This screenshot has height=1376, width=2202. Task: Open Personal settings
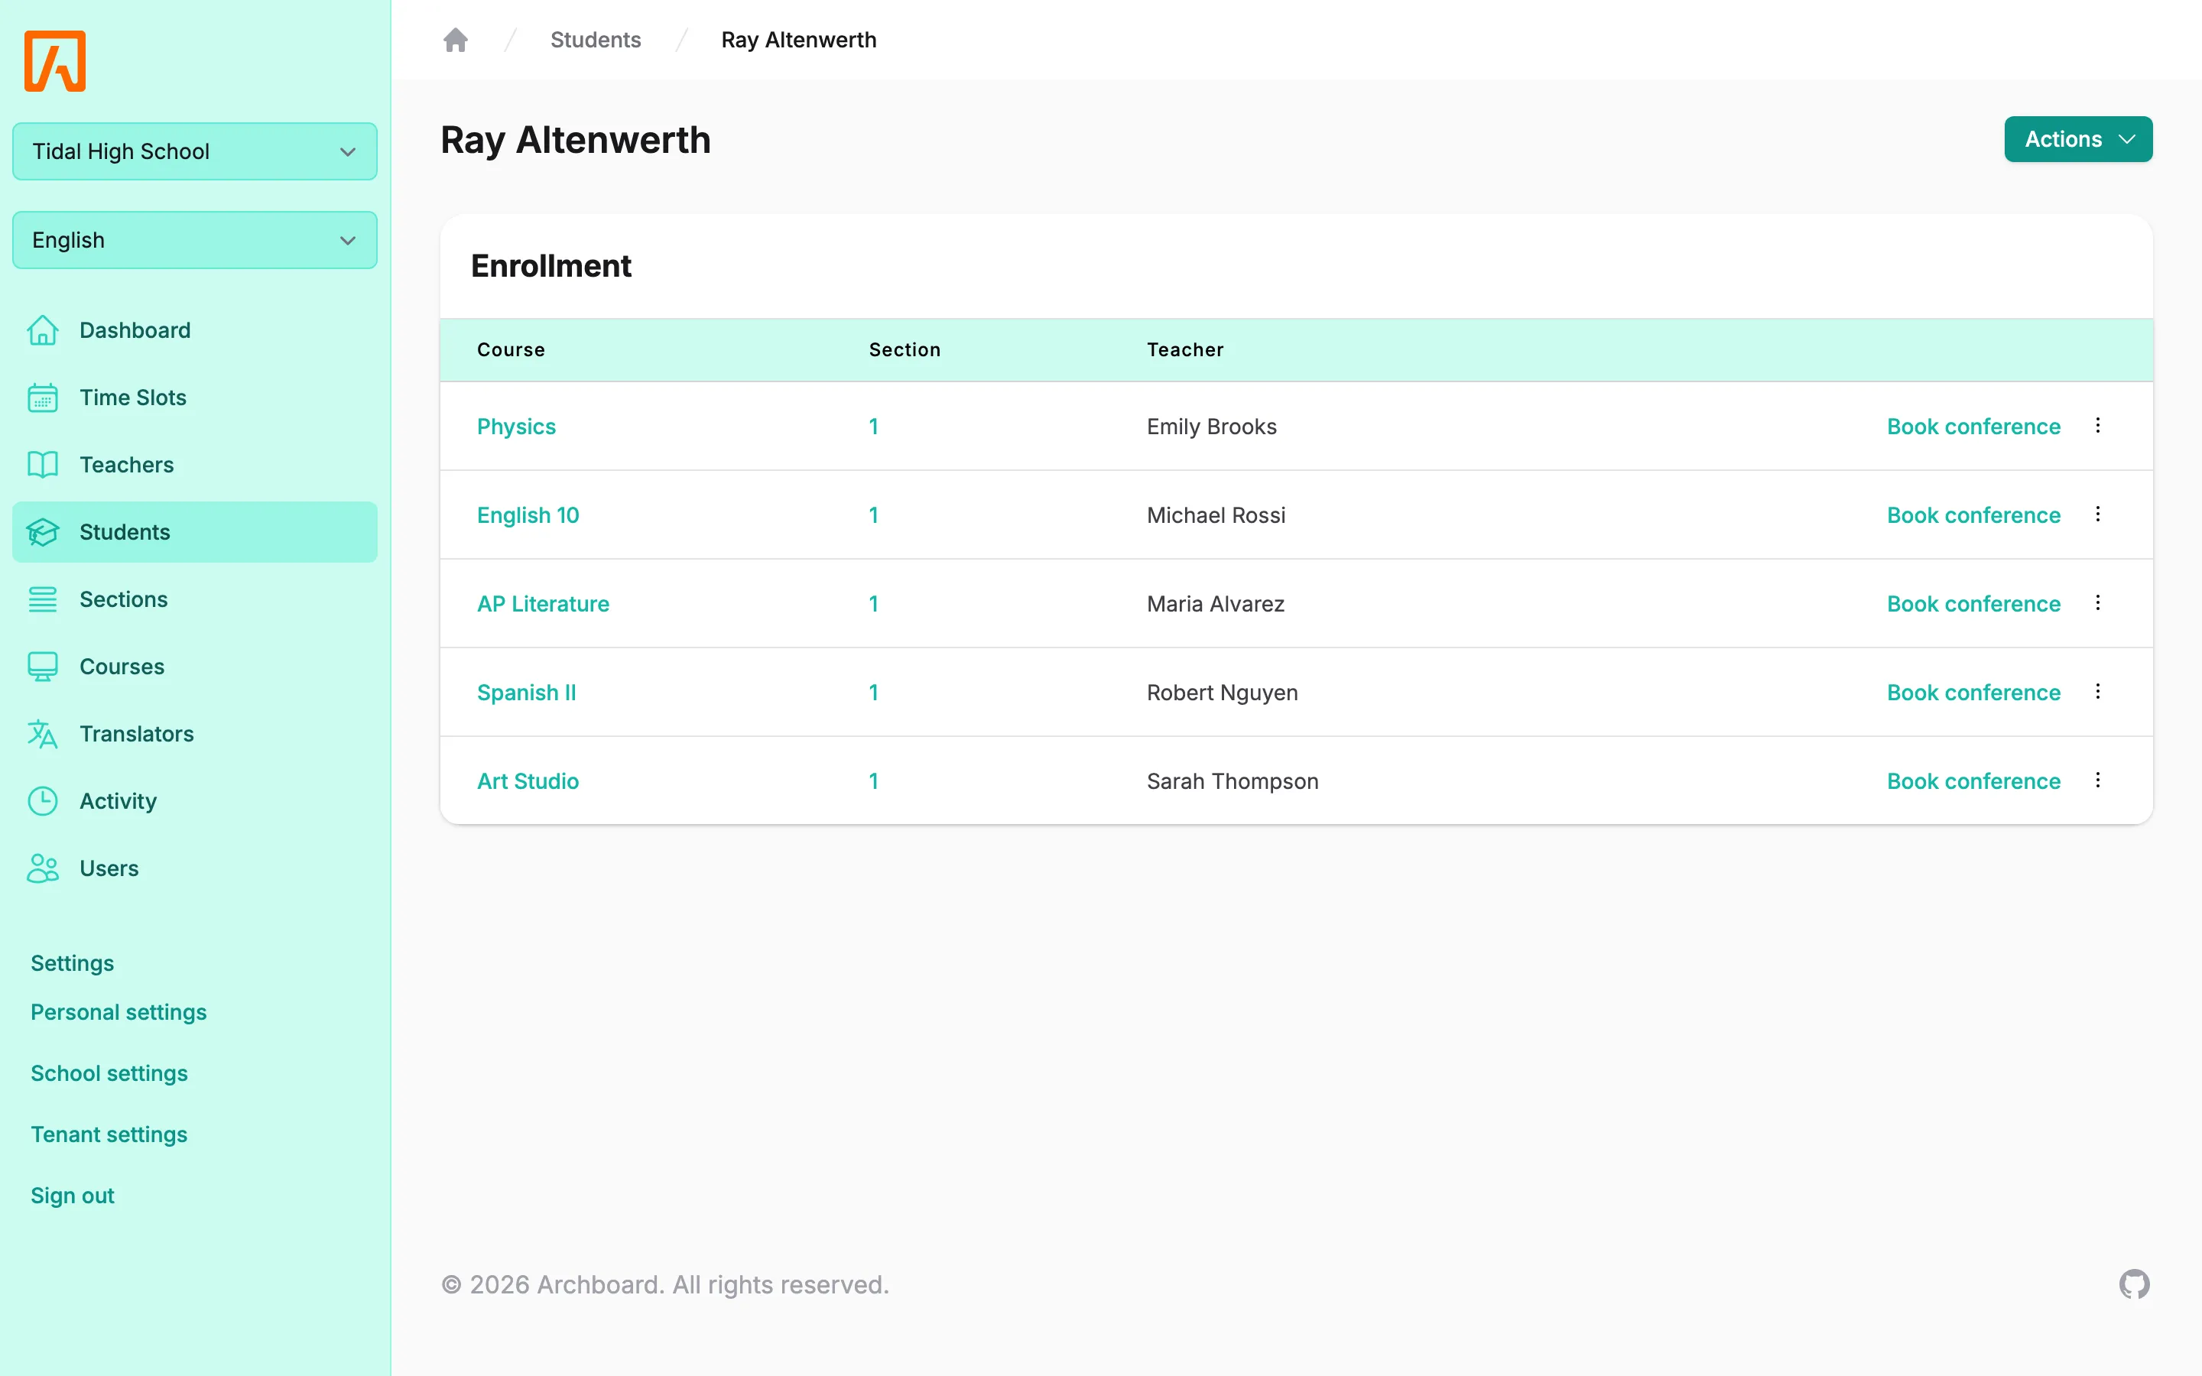pos(119,1012)
